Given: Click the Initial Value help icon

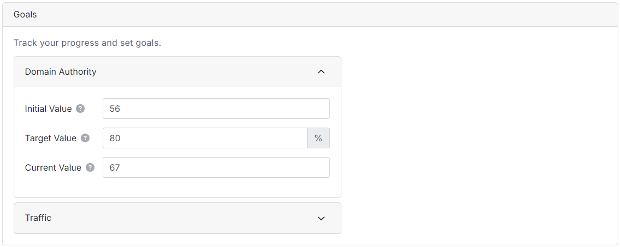Looking at the screenshot, I should [80, 109].
